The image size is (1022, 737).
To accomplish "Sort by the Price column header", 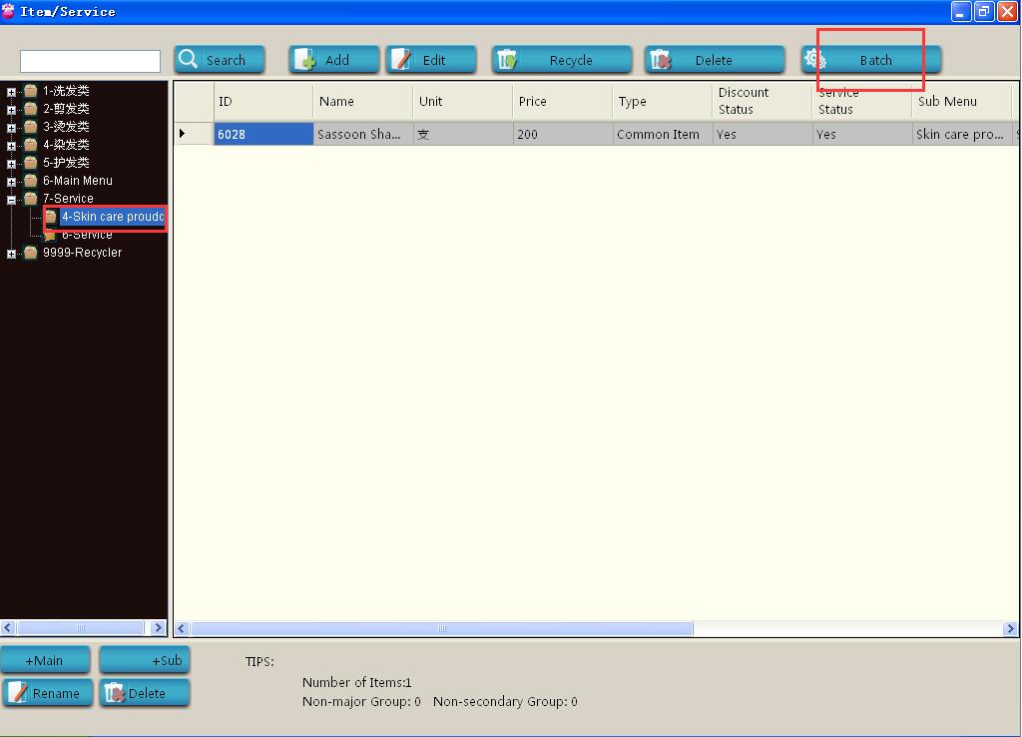I will (x=563, y=101).
